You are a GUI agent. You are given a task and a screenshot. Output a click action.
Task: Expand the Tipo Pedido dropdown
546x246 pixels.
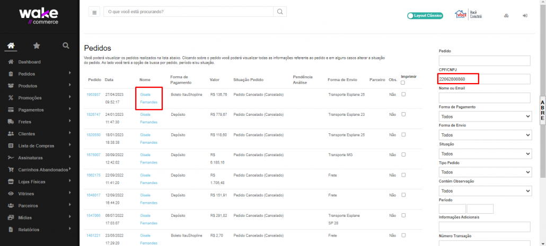coord(485,172)
